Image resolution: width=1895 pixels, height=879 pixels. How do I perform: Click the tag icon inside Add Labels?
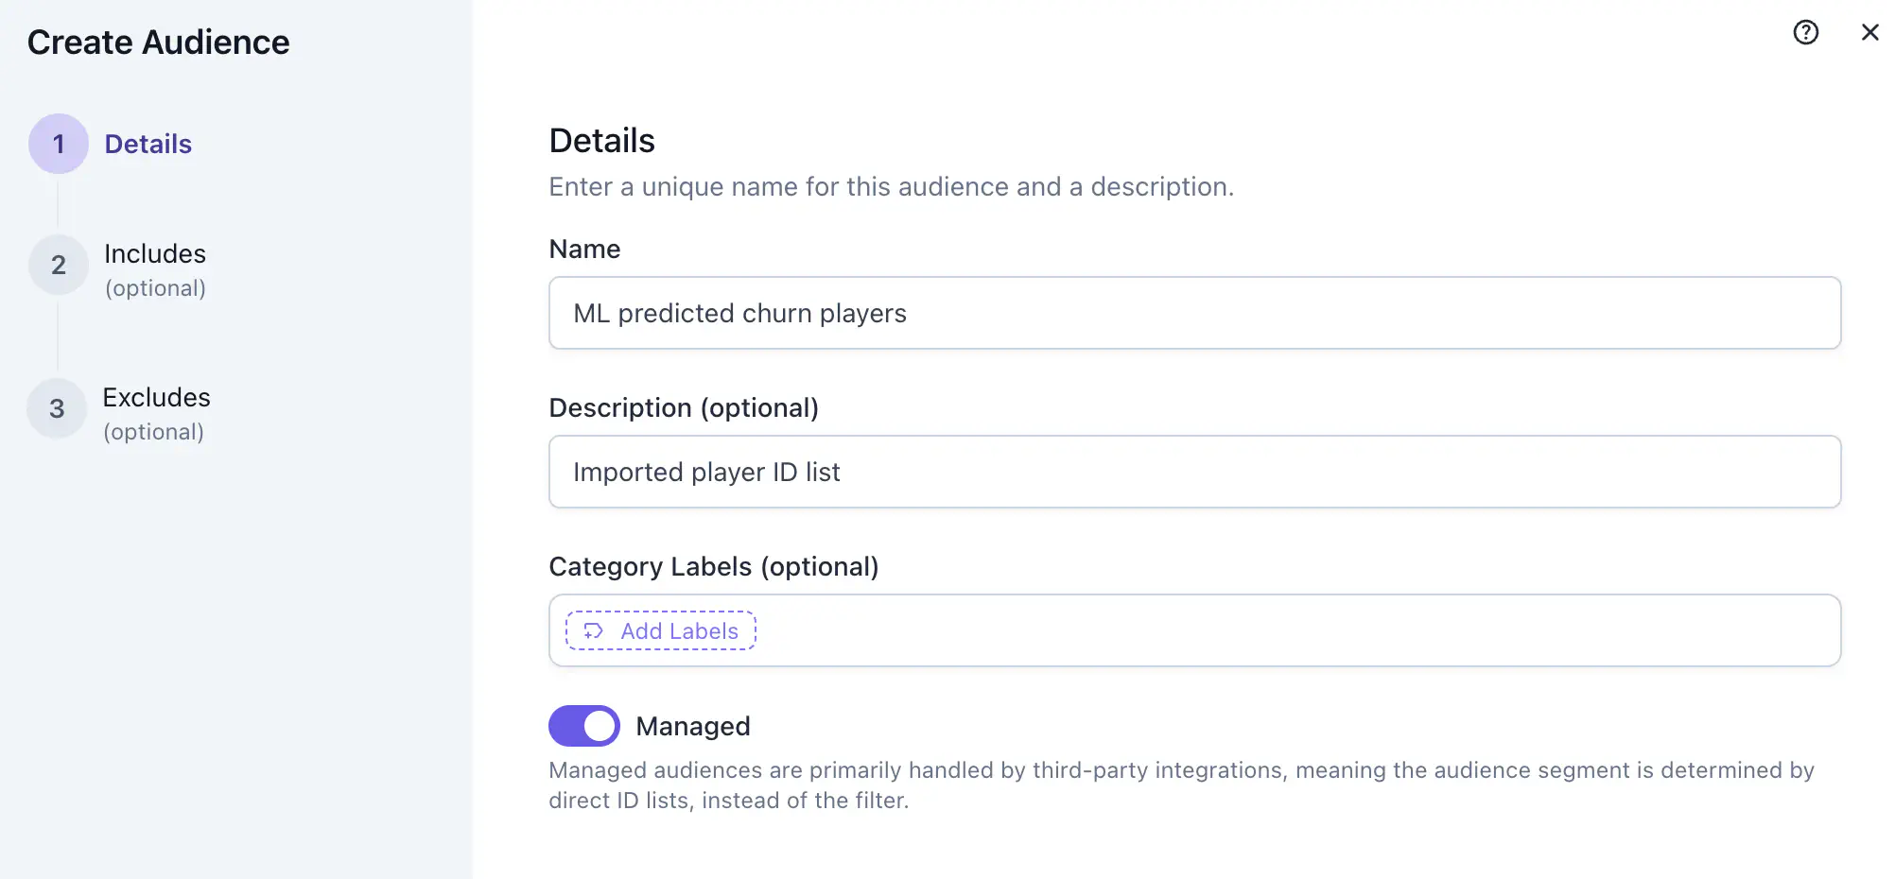point(593,630)
